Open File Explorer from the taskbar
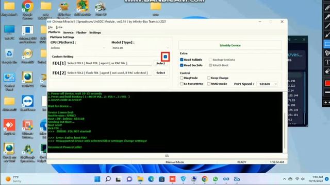This screenshot has width=330, height=185. click(x=140, y=179)
